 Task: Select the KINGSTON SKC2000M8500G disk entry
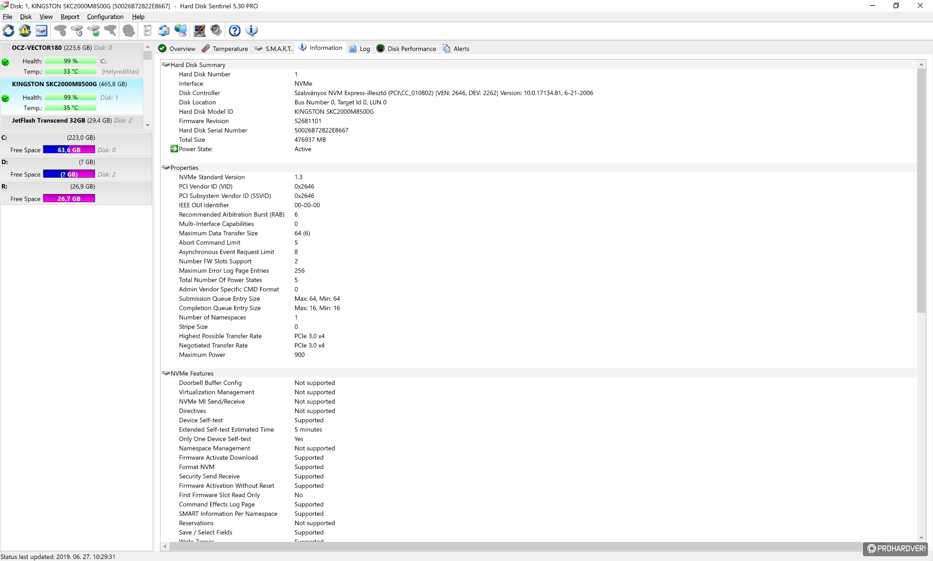tap(72, 96)
